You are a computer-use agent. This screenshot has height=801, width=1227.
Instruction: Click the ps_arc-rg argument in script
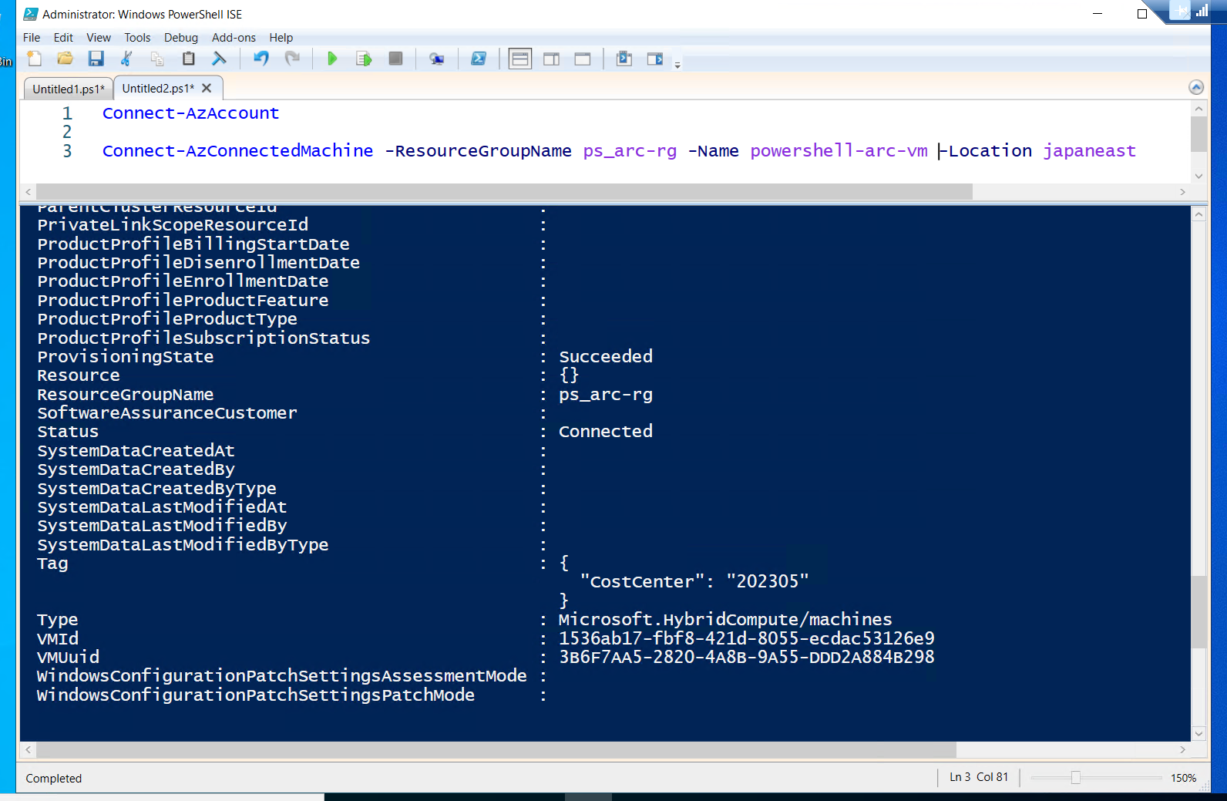tap(630, 151)
